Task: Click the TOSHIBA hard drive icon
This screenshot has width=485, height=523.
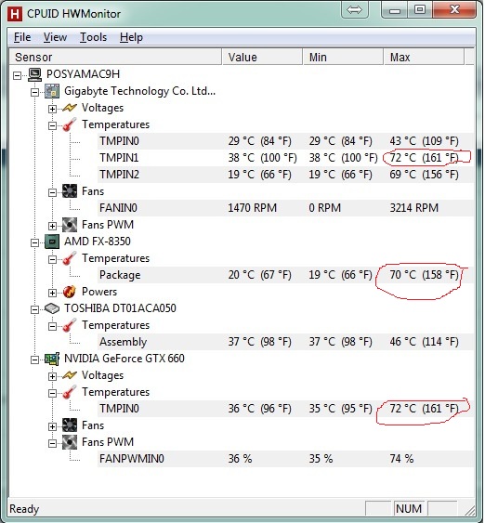Action: click(x=52, y=308)
